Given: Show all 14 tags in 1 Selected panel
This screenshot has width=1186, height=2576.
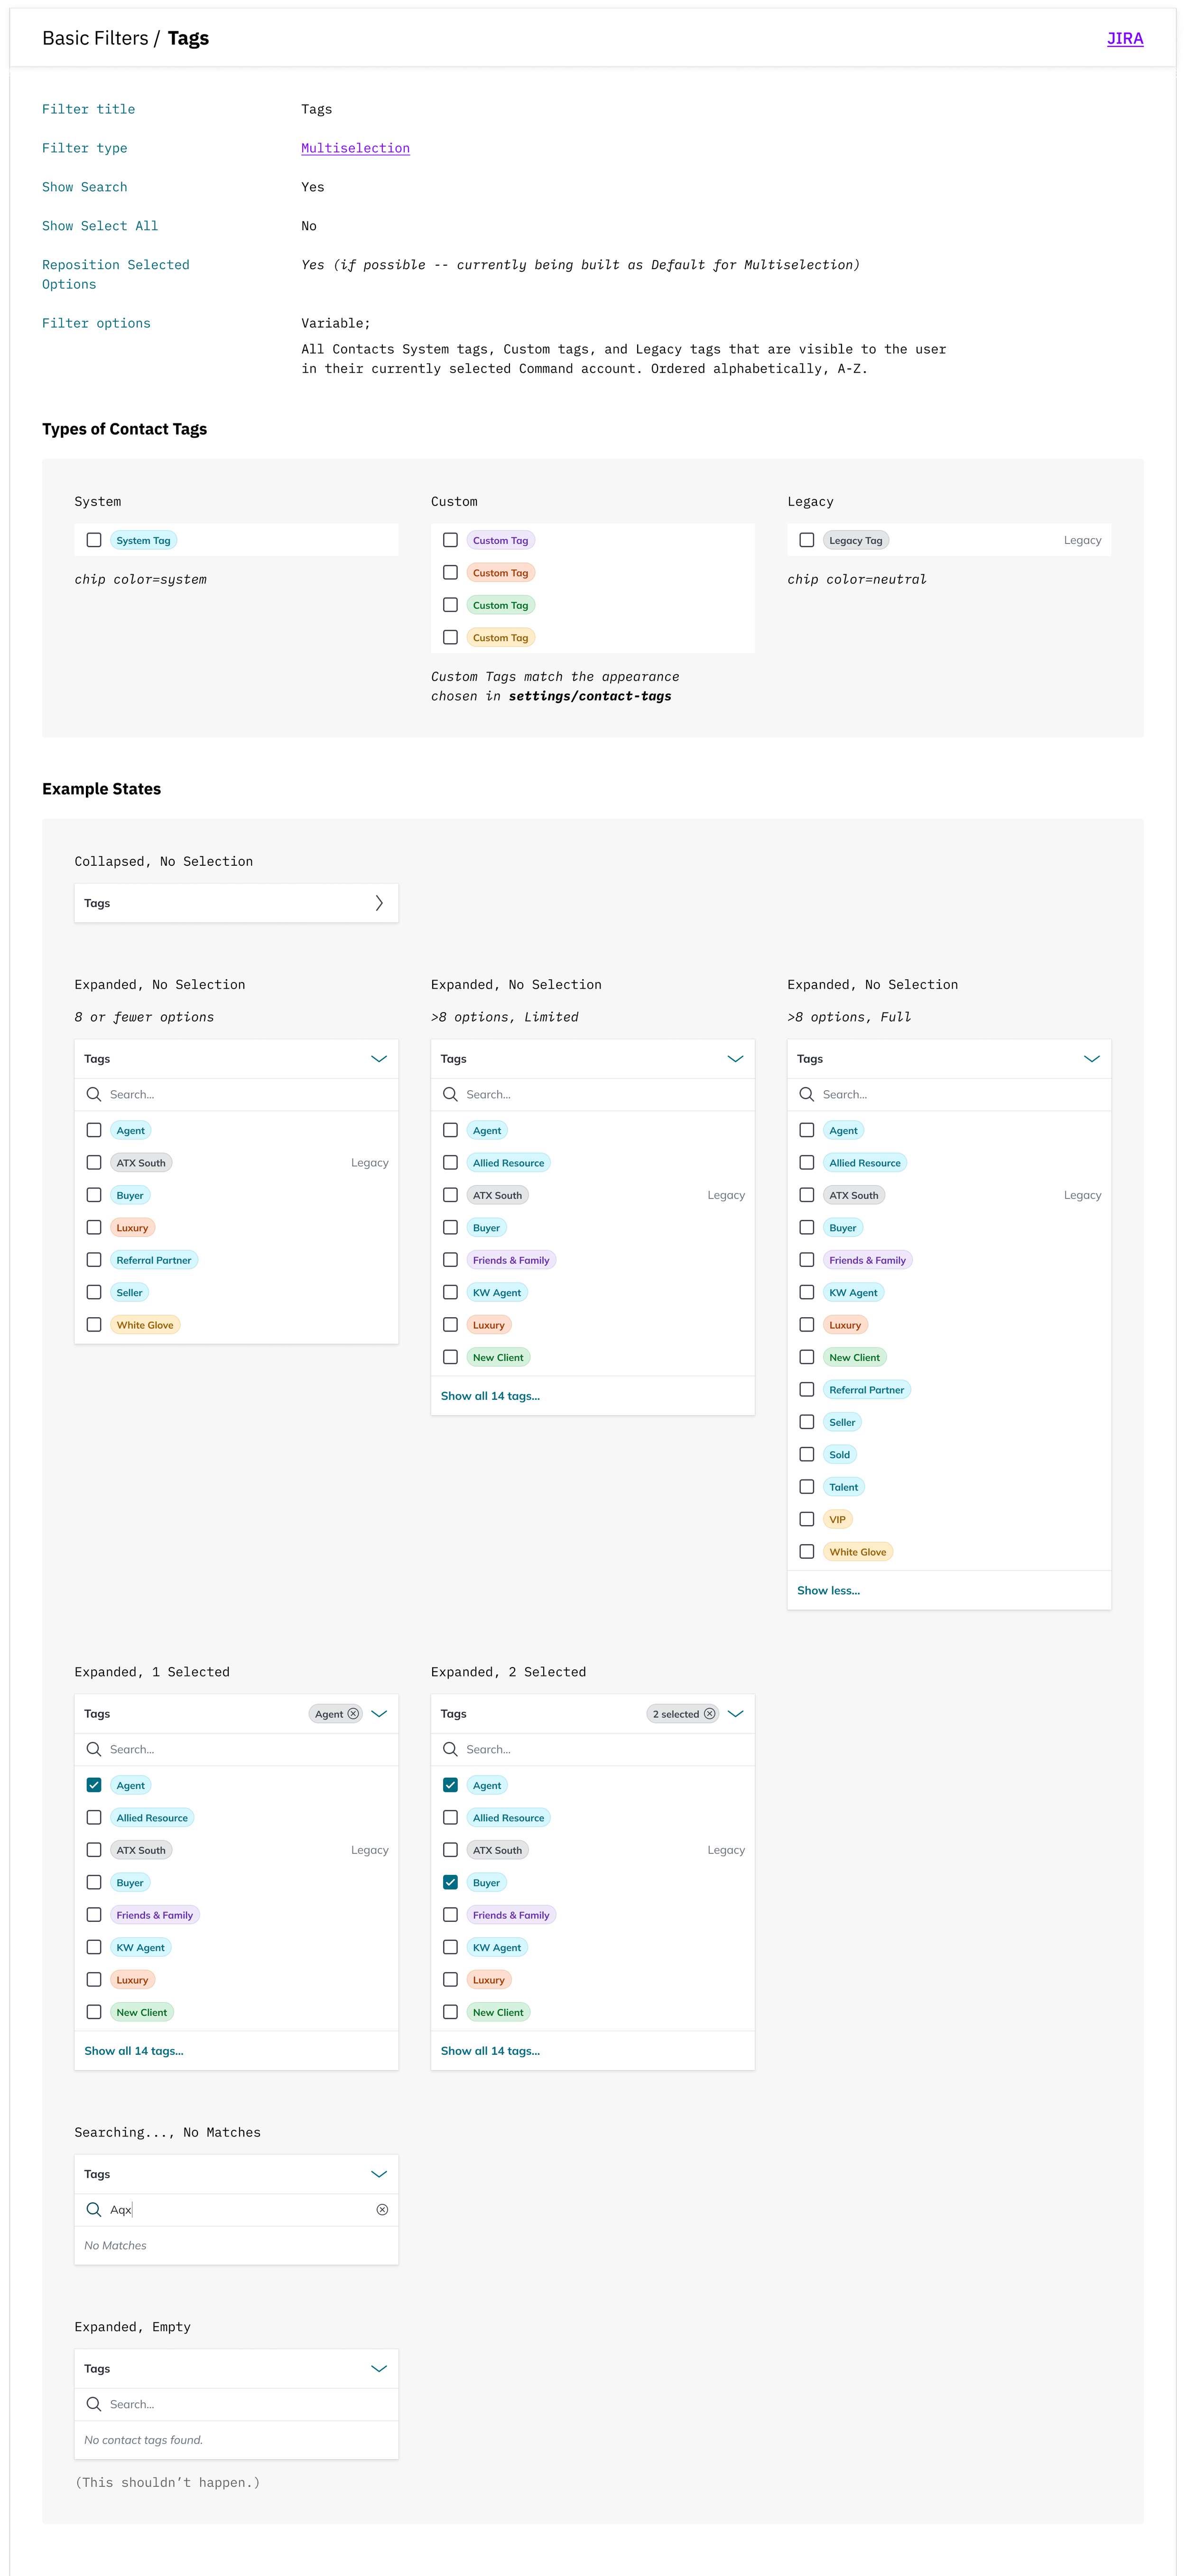Looking at the screenshot, I should point(134,2051).
